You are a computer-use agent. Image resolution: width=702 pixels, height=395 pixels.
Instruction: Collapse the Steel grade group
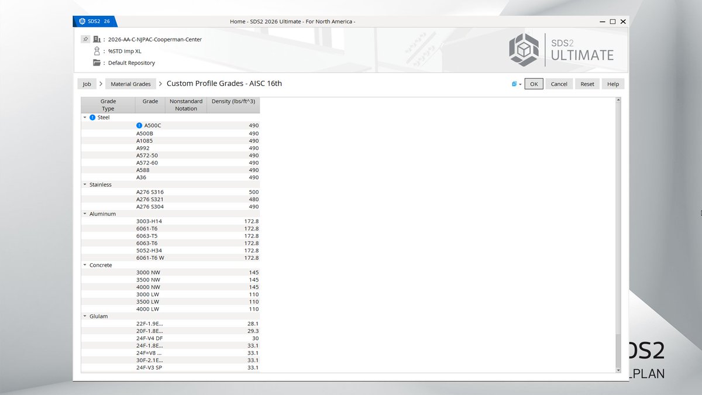click(84, 117)
